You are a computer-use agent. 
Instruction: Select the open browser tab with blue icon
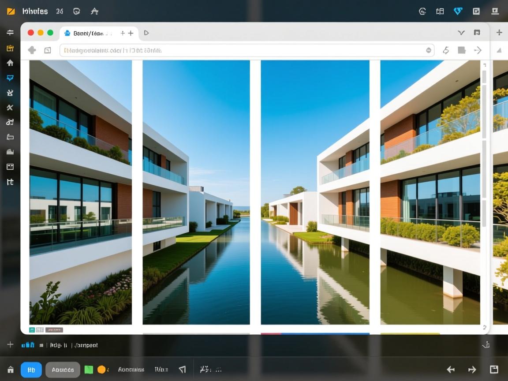(x=88, y=33)
